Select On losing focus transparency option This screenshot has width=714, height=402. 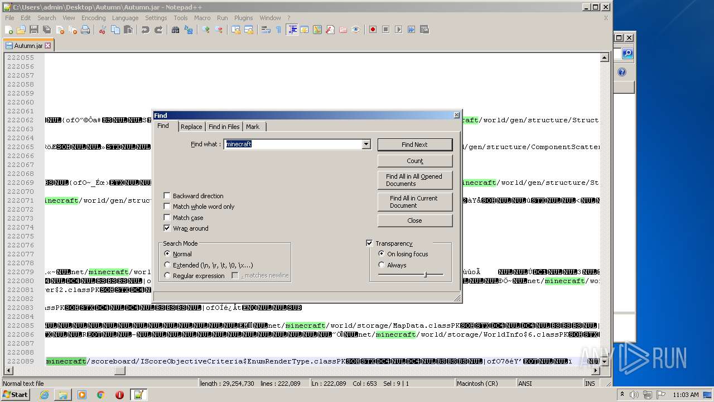tap(382, 254)
